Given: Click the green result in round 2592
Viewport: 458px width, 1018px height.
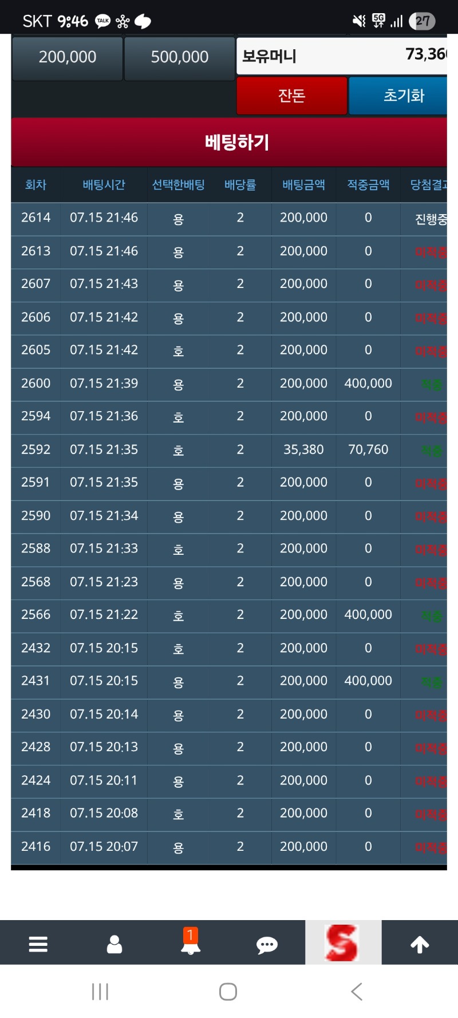Looking at the screenshot, I should pos(432,451).
